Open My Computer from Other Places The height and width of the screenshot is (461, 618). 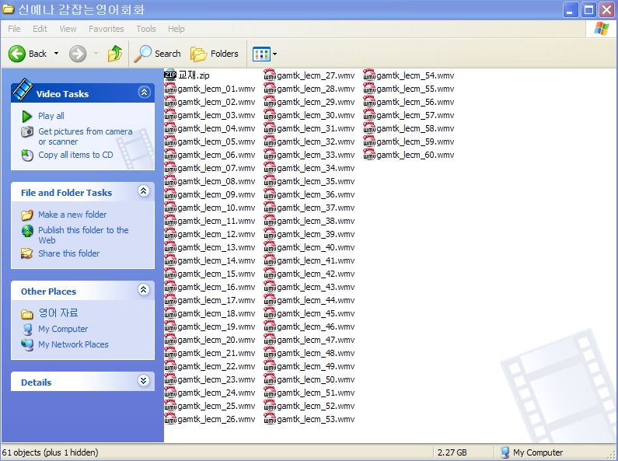63,329
